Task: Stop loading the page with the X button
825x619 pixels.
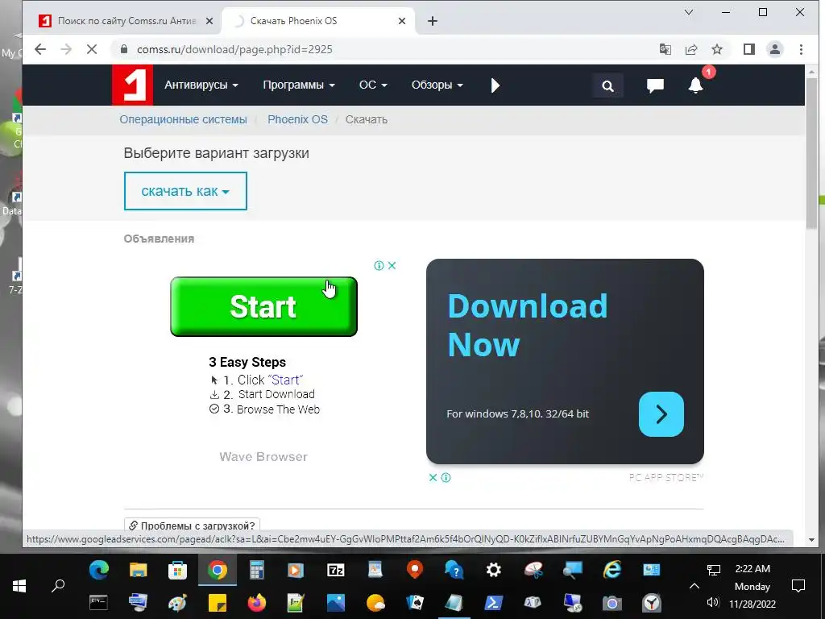Action: click(x=92, y=49)
